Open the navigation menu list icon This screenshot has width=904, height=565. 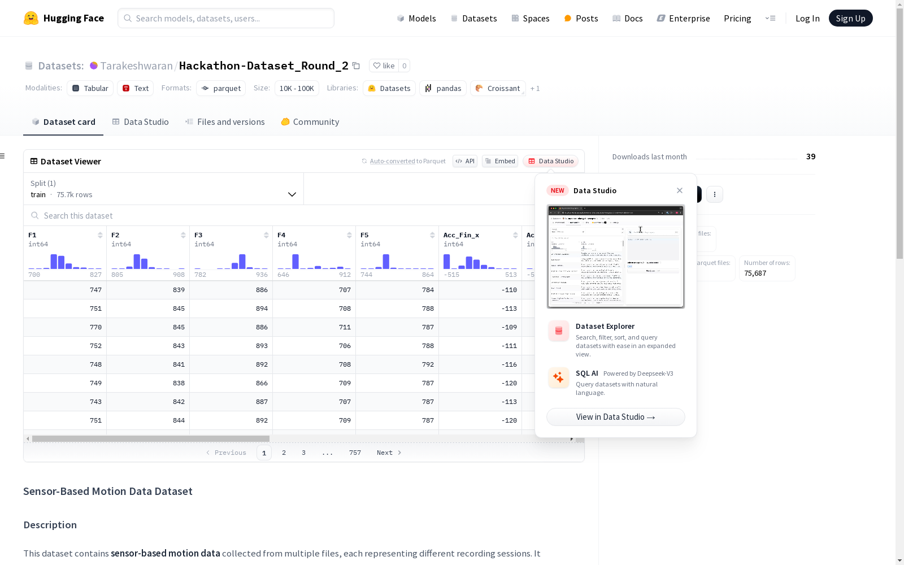(770, 18)
